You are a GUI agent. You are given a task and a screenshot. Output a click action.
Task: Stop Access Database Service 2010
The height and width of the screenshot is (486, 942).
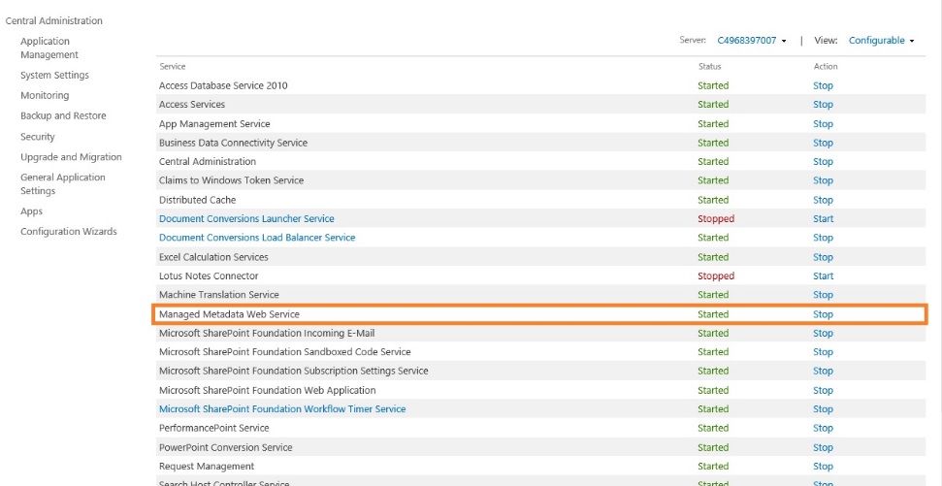tap(823, 86)
